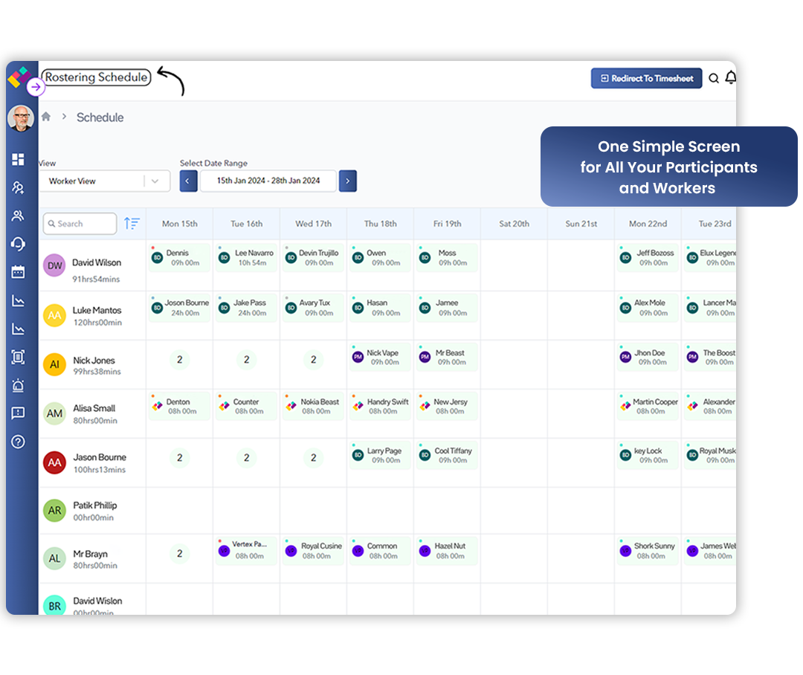Open the help question mark icon

(18, 442)
